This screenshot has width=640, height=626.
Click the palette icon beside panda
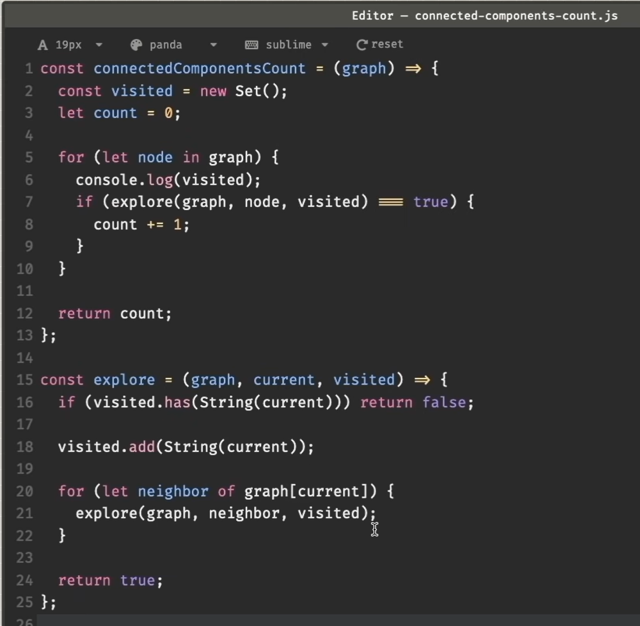(136, 45)
